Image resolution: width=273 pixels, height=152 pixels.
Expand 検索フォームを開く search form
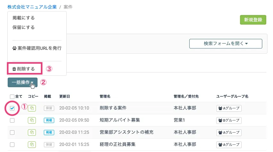[x=226, y=44]
